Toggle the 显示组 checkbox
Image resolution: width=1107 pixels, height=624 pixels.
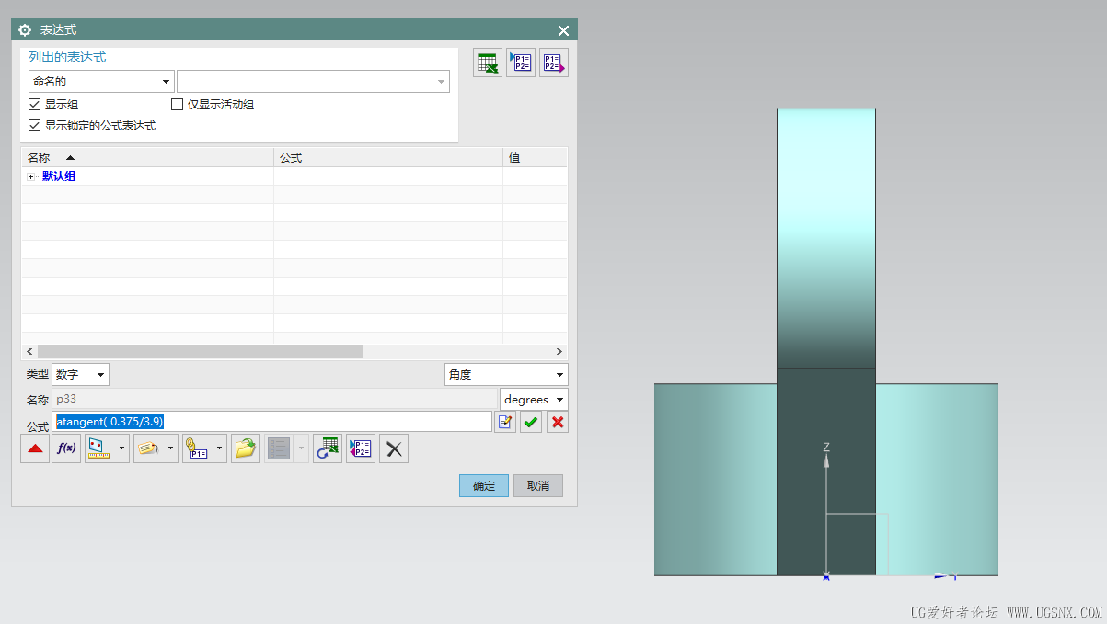35,105
